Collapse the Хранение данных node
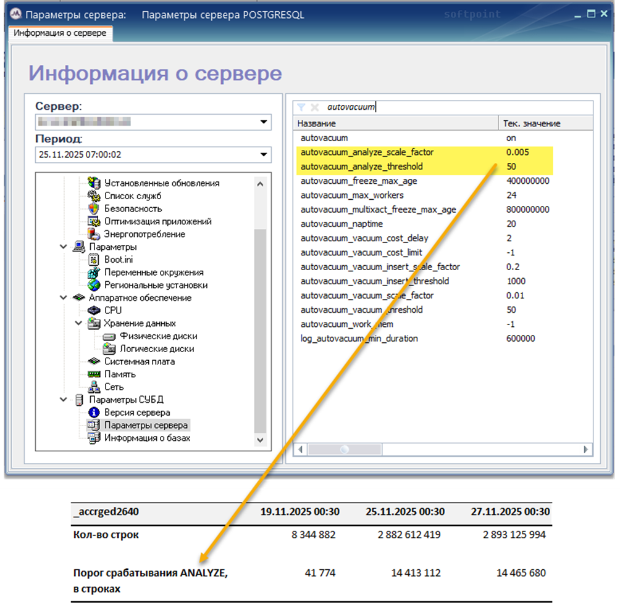Image resolution: width=620 pixels, height=613 pixels. coord(78,323)
